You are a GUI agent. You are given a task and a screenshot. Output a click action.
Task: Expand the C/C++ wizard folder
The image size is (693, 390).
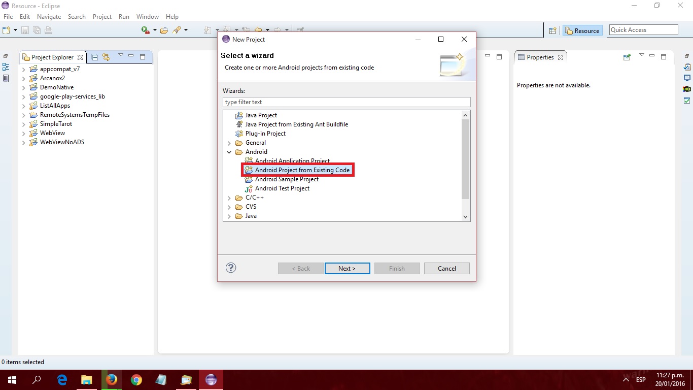pyautogui.click(x=229, y=198)
